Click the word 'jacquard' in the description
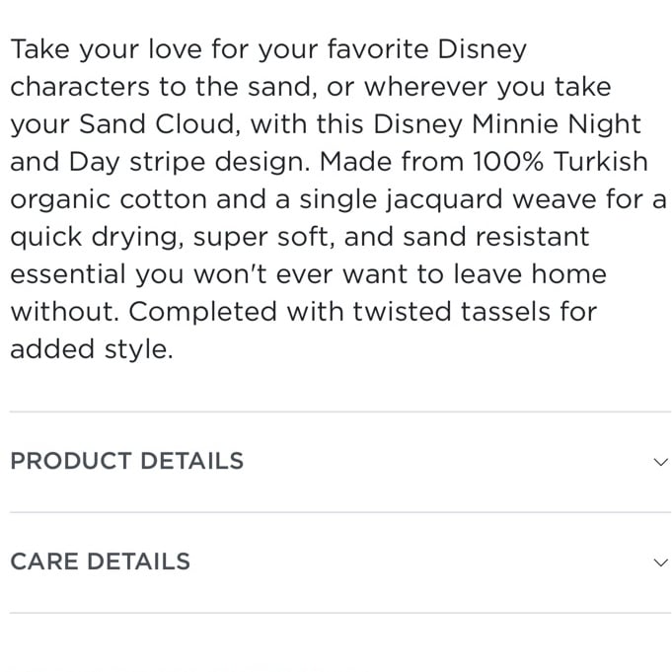The image size is (672, 672). (x=444, y=200)
